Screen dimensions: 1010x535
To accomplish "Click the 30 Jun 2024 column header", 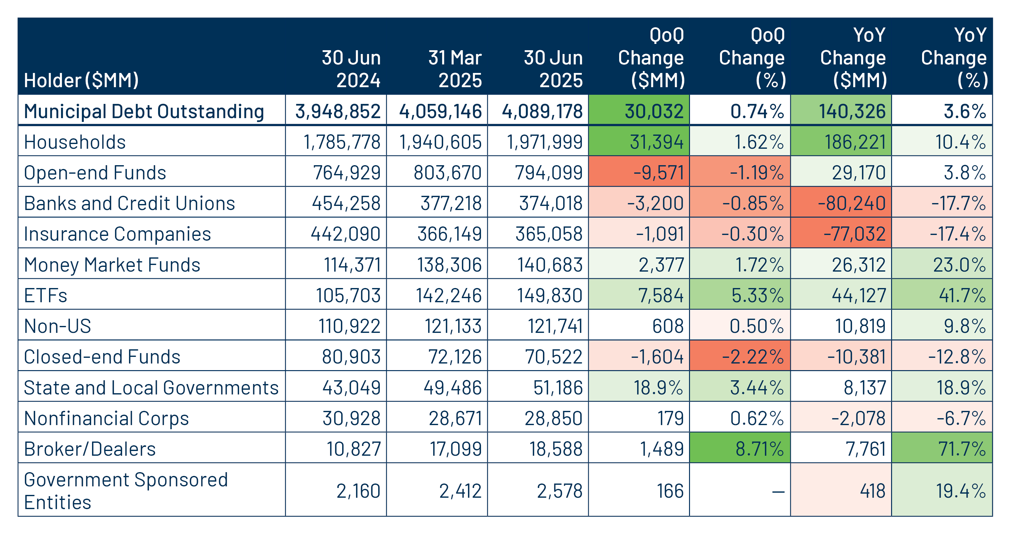I will [351, 69].
